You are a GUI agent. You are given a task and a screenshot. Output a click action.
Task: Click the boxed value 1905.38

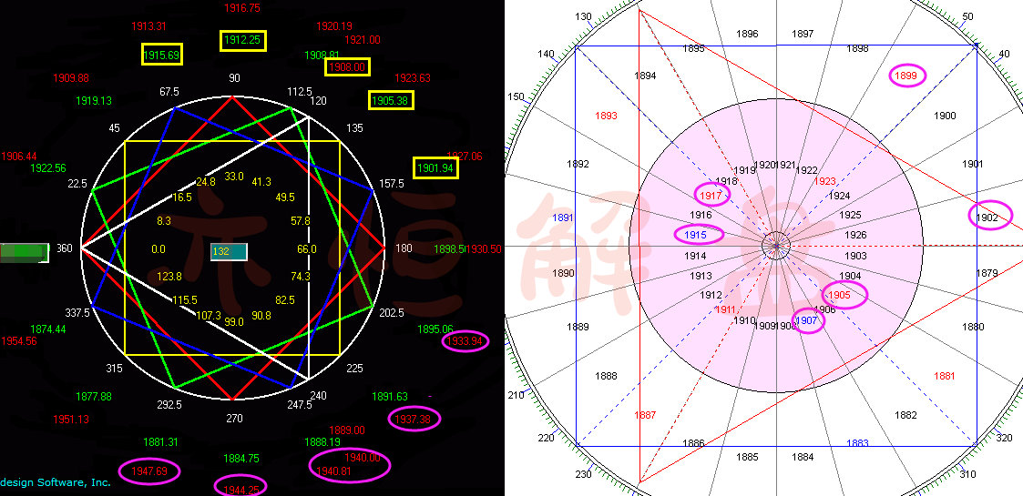[x=391, y=100]
